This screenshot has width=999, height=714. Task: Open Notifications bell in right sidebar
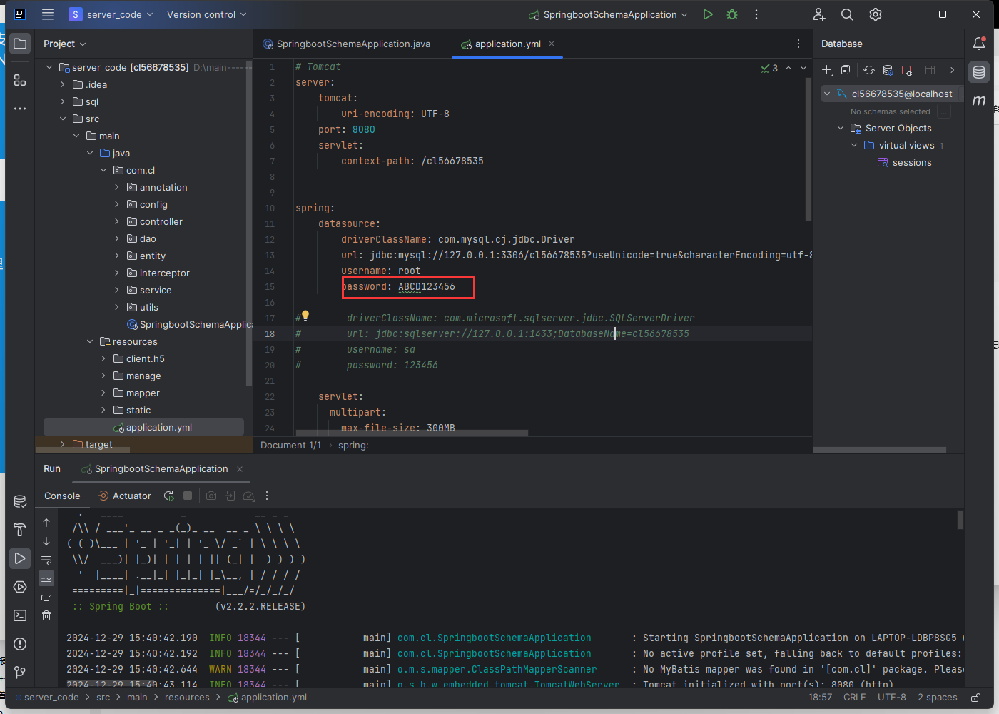click(x=979, y=44)
